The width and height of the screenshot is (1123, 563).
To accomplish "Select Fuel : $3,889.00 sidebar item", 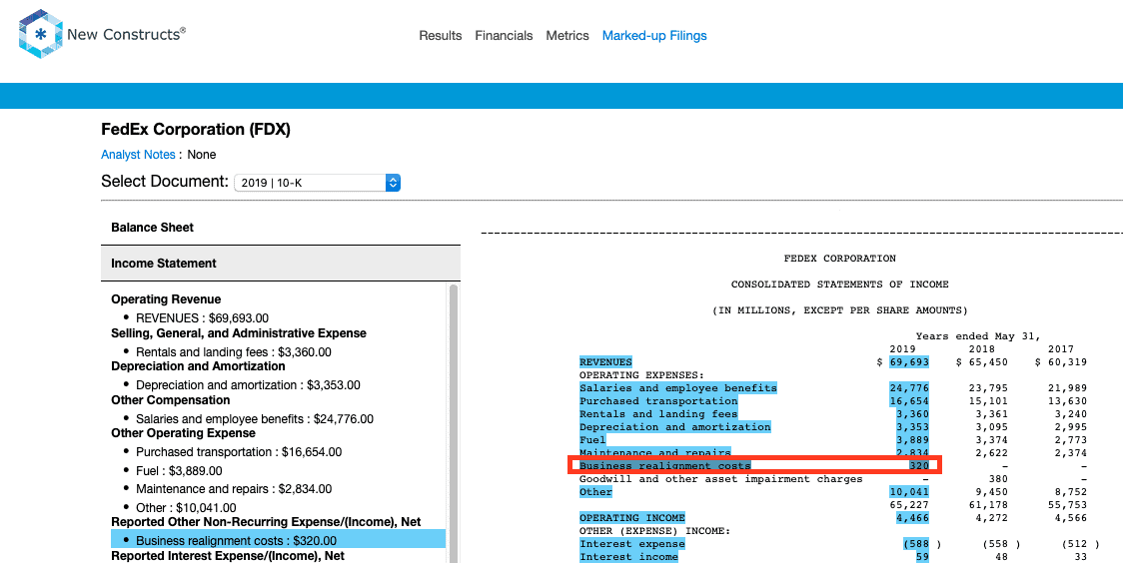I will (x=179, y=471).
